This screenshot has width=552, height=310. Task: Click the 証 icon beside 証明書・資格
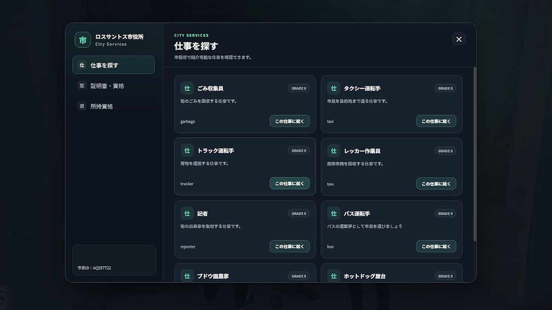point(82,85)
